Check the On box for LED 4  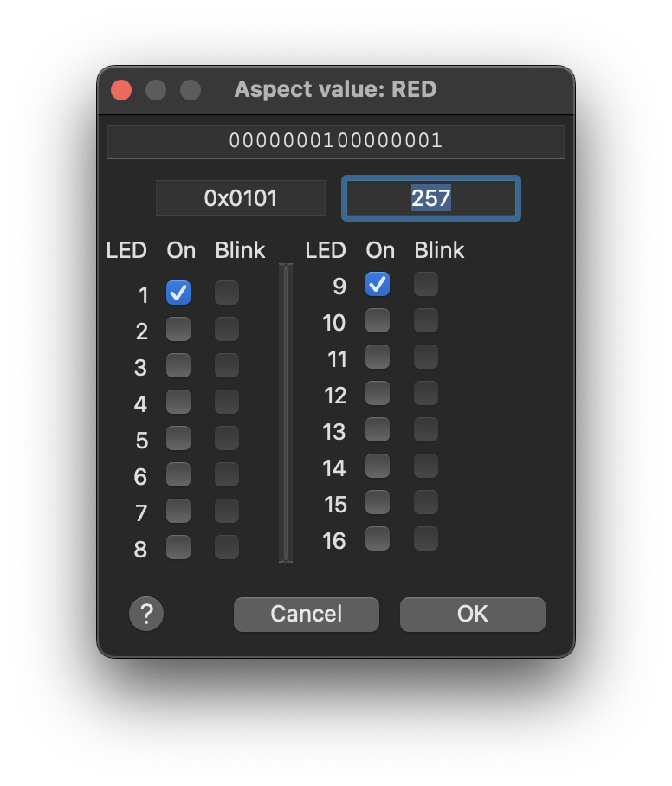coord(178,402)
